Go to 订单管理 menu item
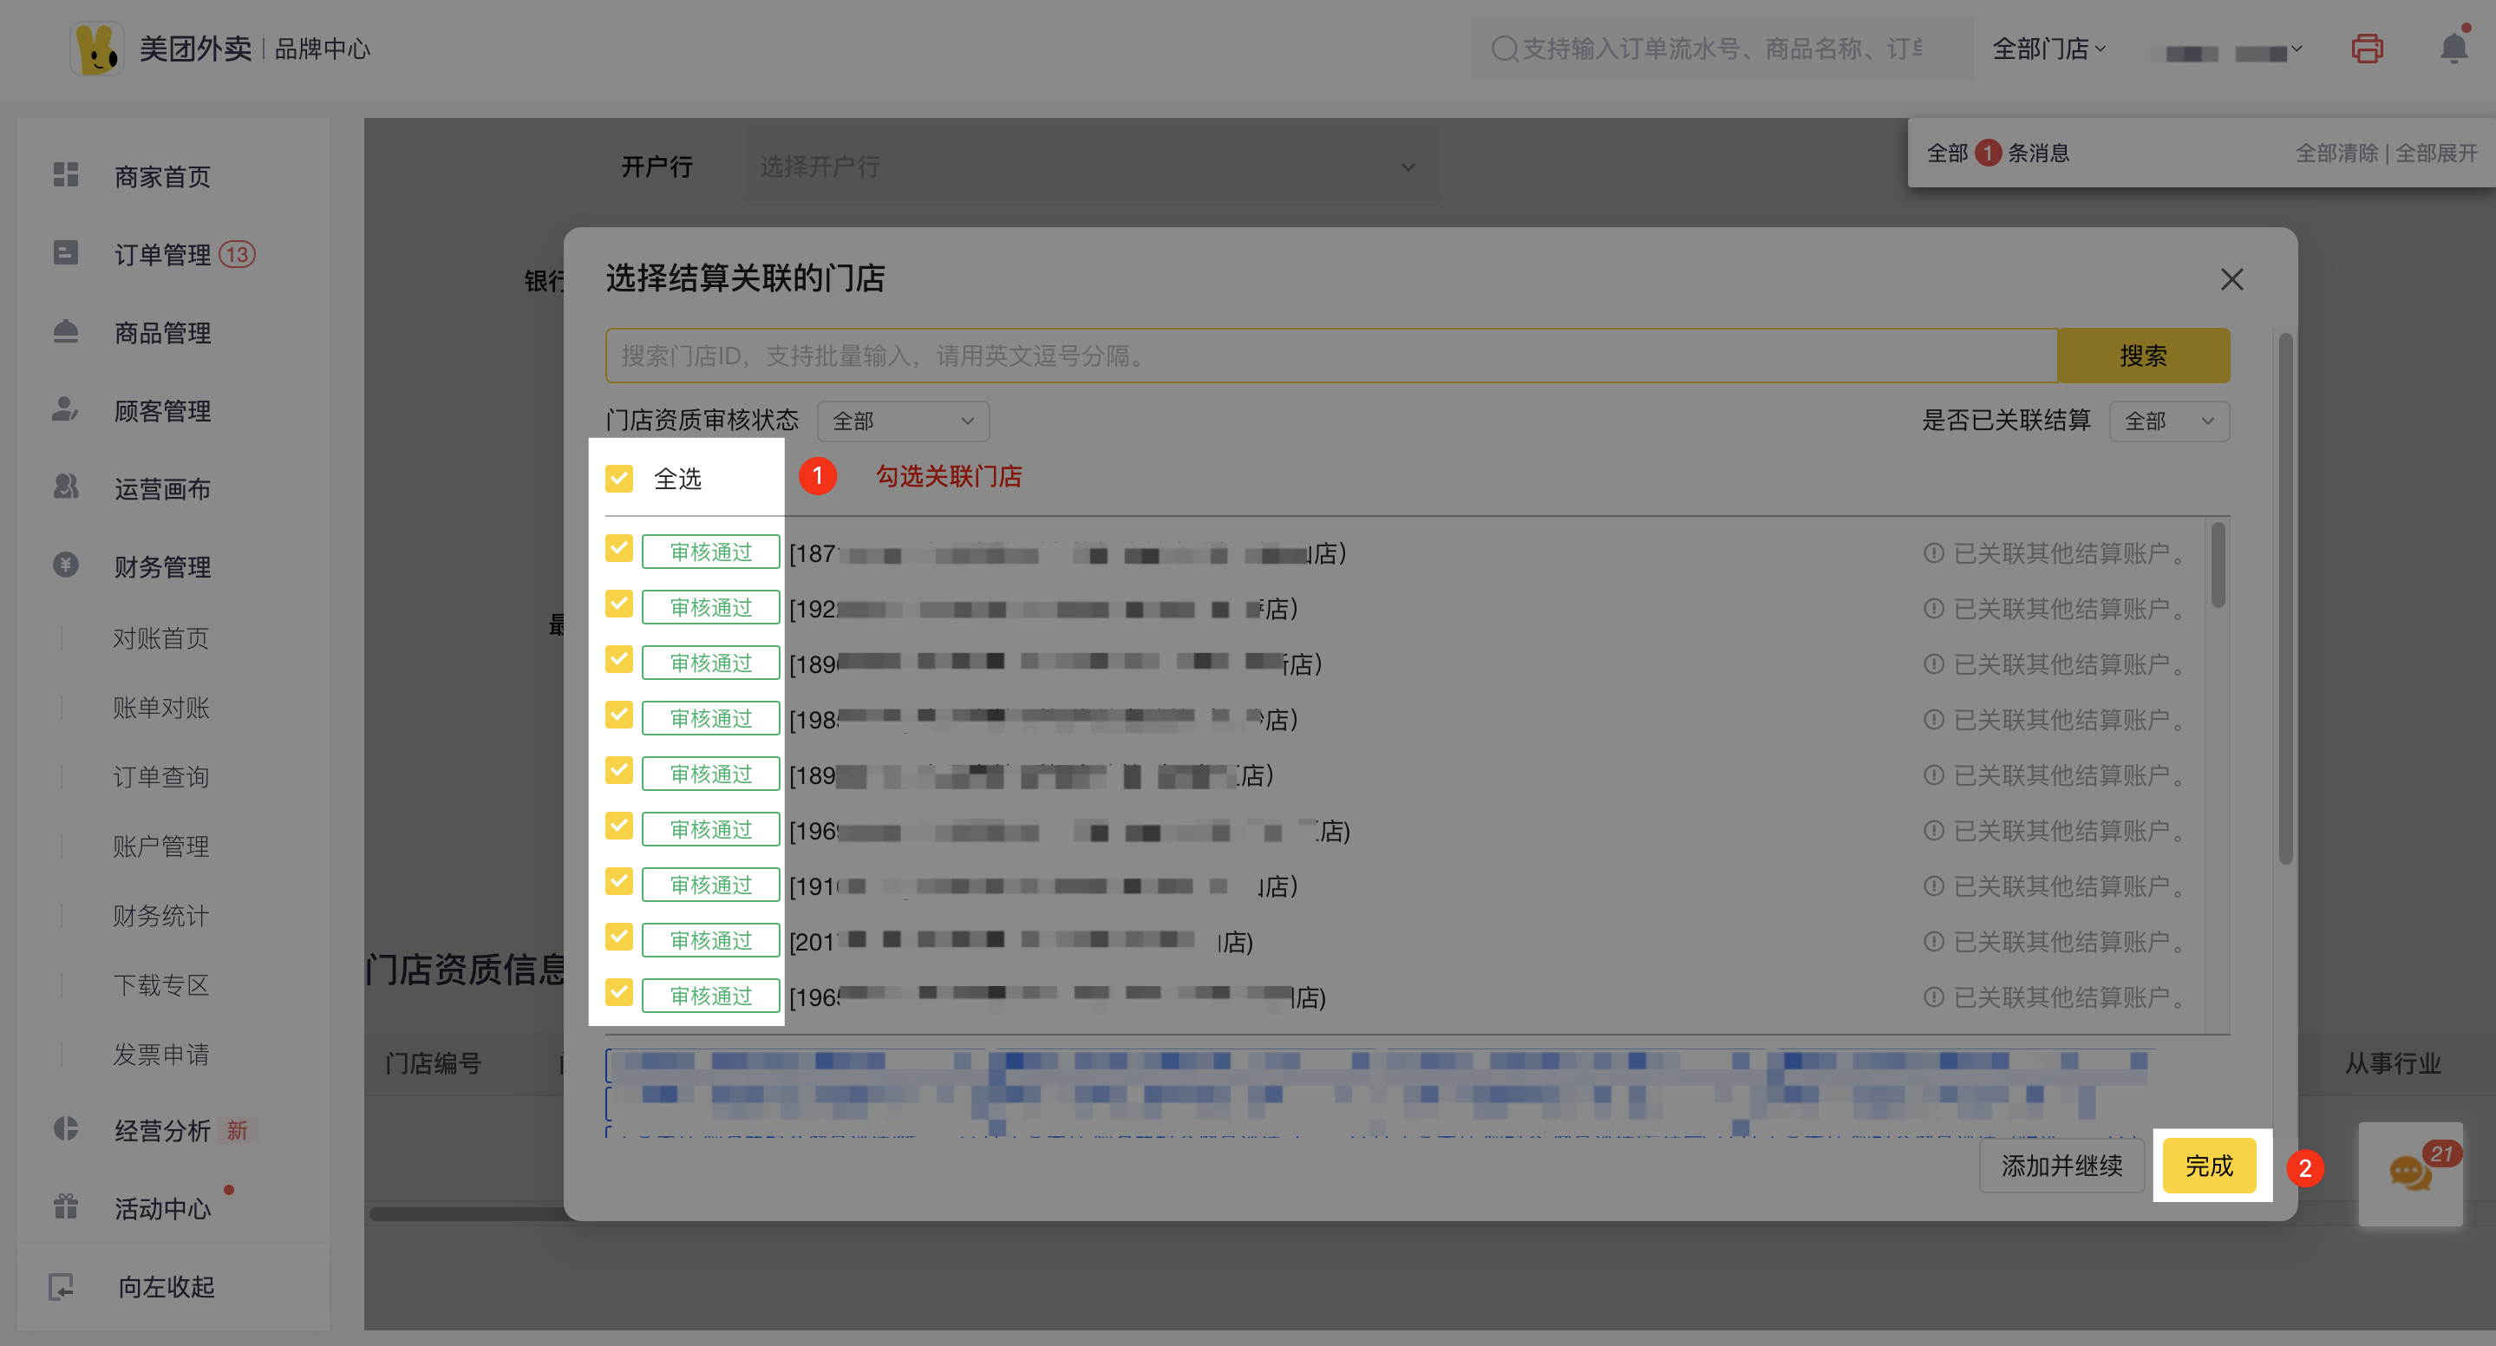Viewport: 2496px width, 1346px height. coord(163,255)
